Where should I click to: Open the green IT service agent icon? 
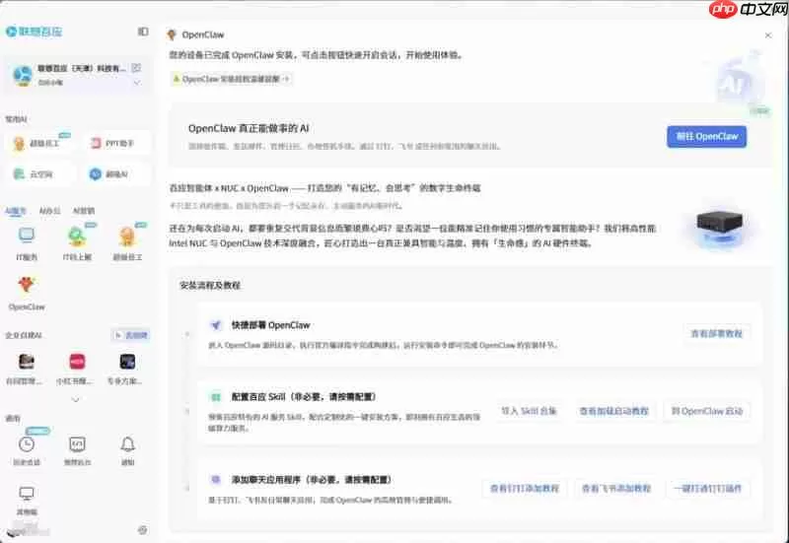point(77,236)
